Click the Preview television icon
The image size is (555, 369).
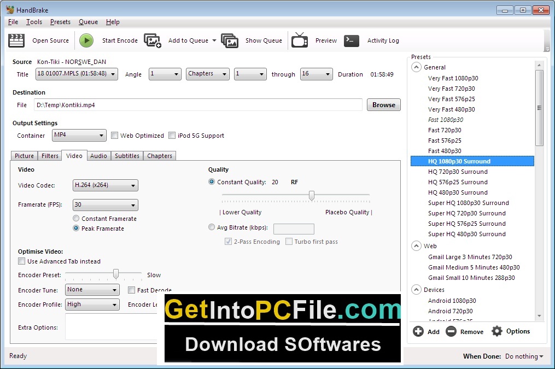click(300, 40)
